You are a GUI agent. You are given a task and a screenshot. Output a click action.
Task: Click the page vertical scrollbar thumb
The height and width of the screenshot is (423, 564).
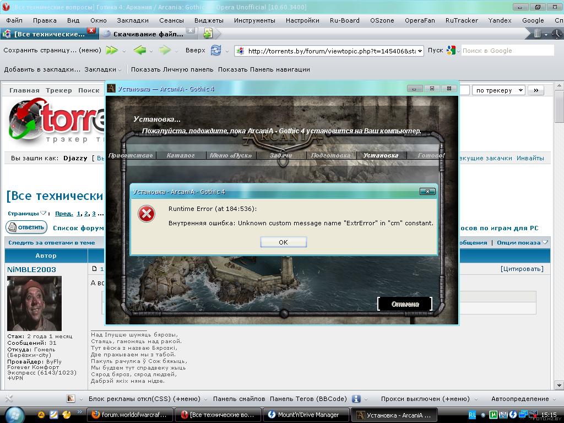tap(560, 106)
